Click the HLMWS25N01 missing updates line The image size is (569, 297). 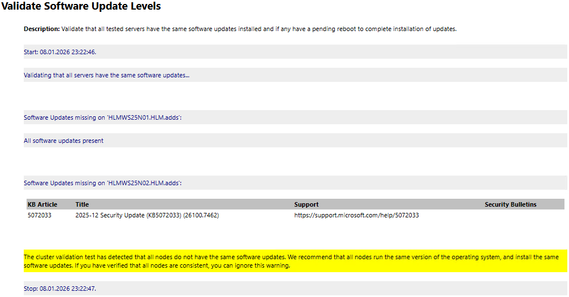[x=102, y=117]
